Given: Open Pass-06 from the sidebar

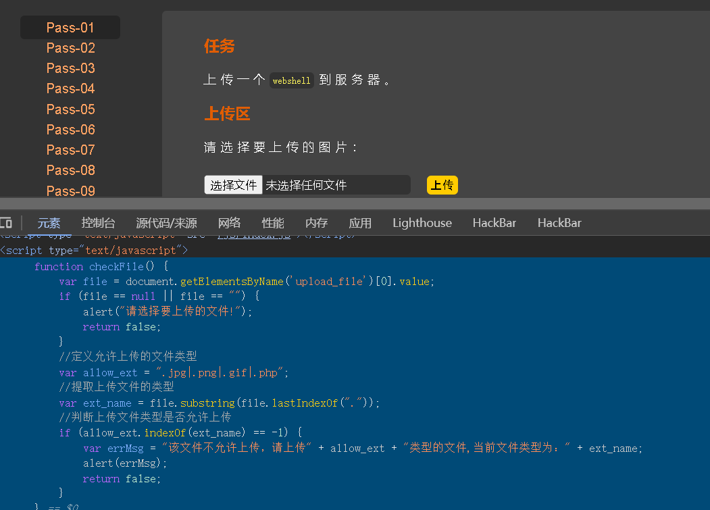Looking at the screenshot, I should (71, 130).
